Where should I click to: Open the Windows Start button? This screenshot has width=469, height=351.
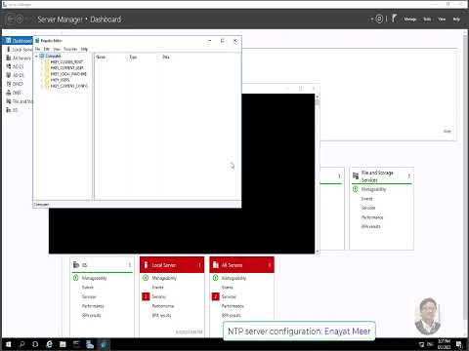8,344
